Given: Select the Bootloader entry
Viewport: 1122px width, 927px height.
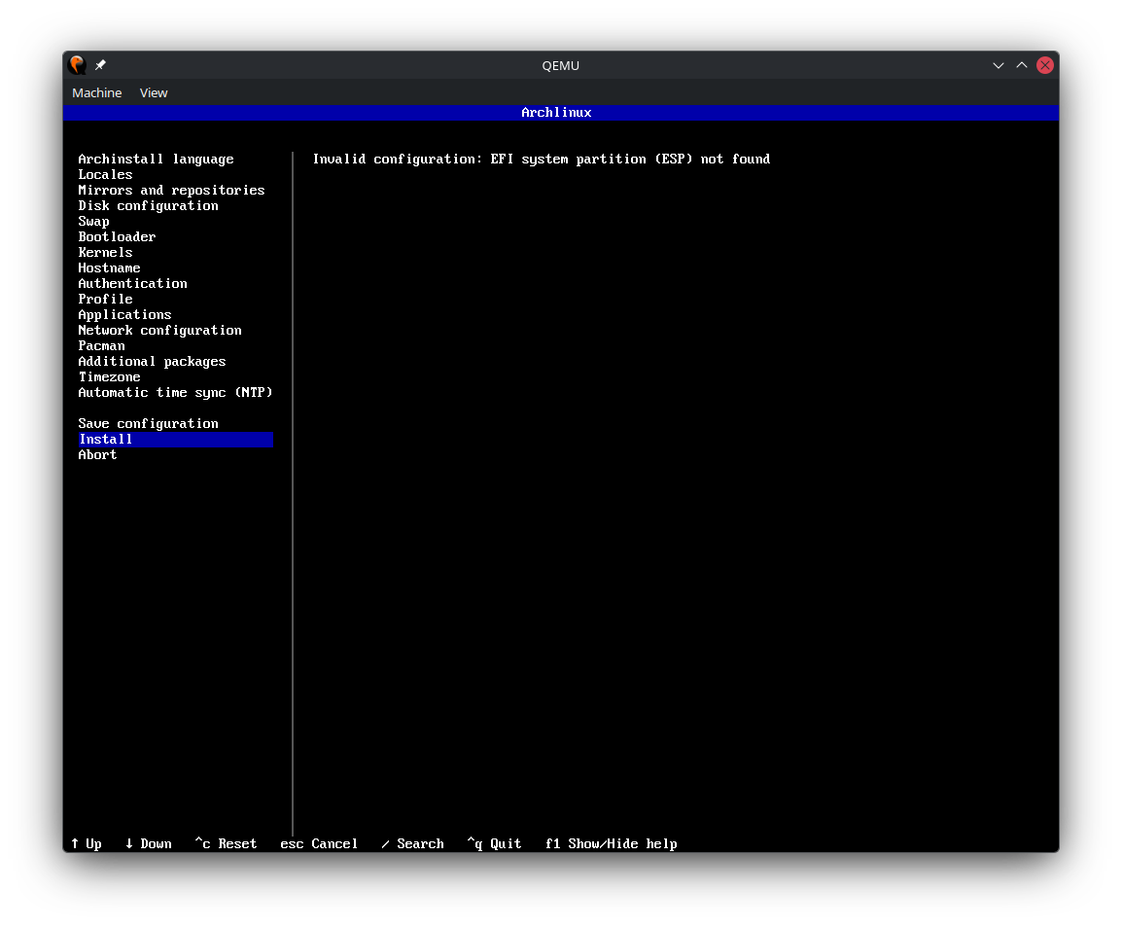Looking at the screenshot, I should [x=117, y=237].
